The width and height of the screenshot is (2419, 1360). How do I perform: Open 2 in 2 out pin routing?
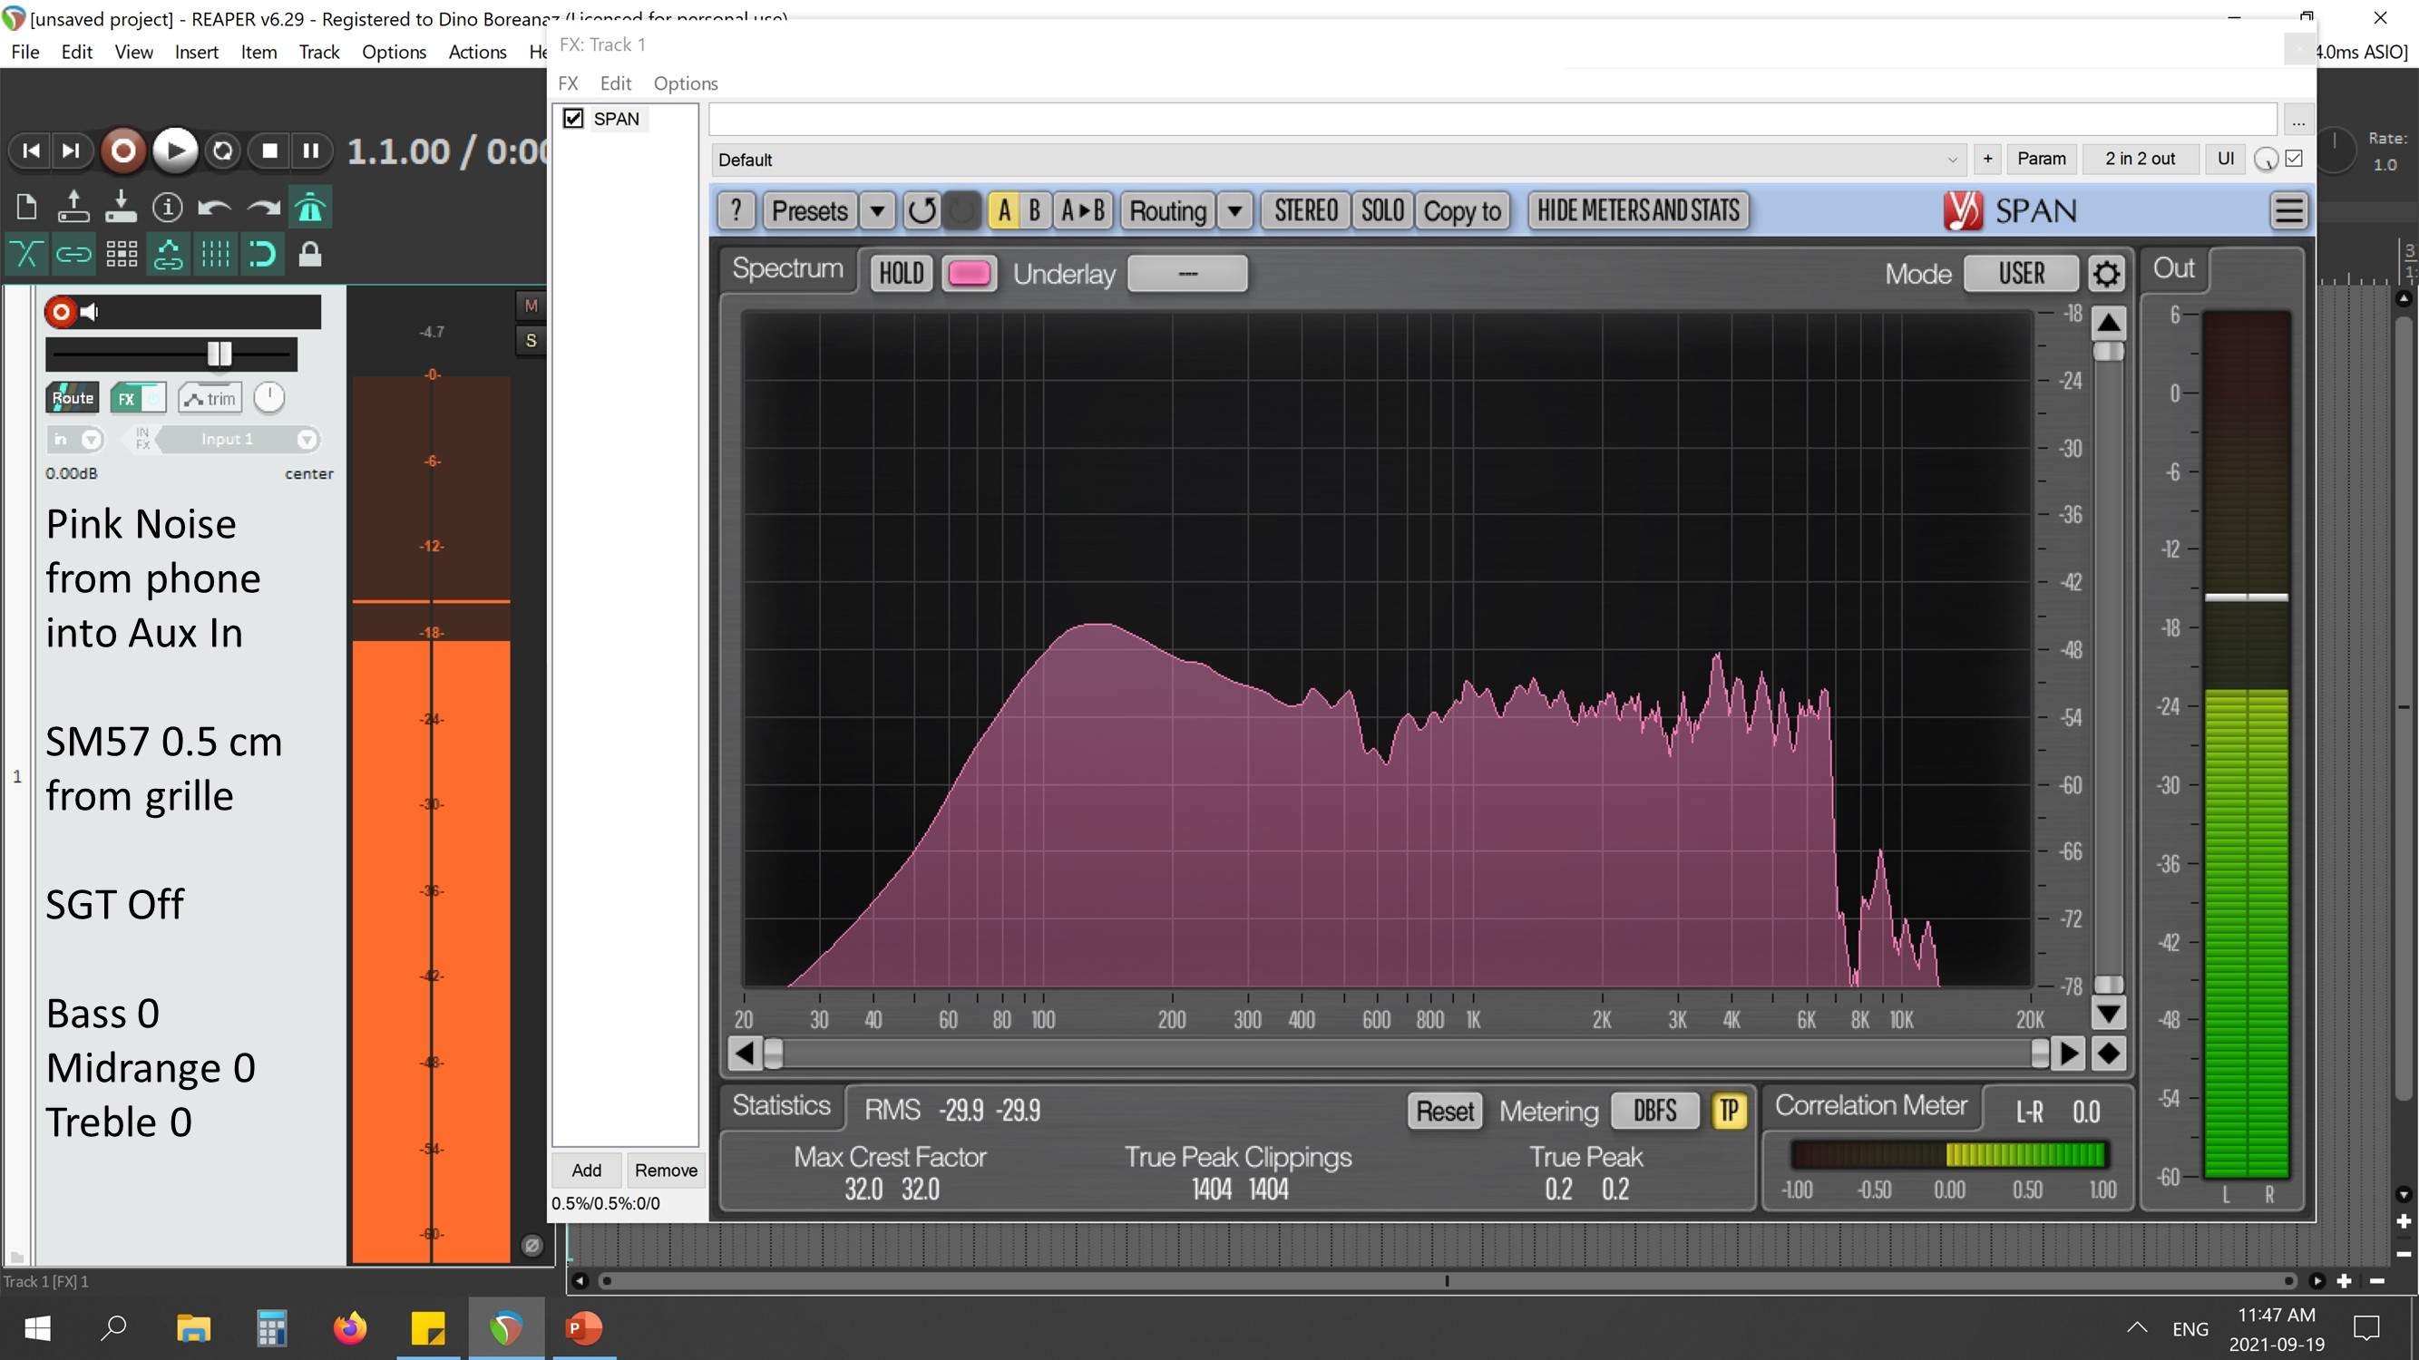pos(2141,159)
